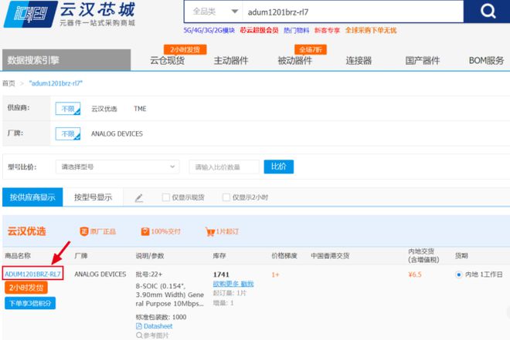510x340 pixels.
Task: Click the search box with adum1201brz-rl7
Action: coord(353,12)
